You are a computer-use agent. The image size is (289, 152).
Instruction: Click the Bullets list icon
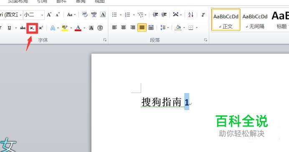coord(114,15)
